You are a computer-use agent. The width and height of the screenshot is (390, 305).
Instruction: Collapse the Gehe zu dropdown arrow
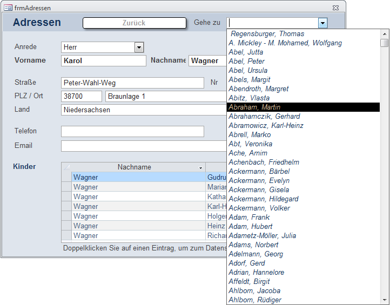(322, 23)
